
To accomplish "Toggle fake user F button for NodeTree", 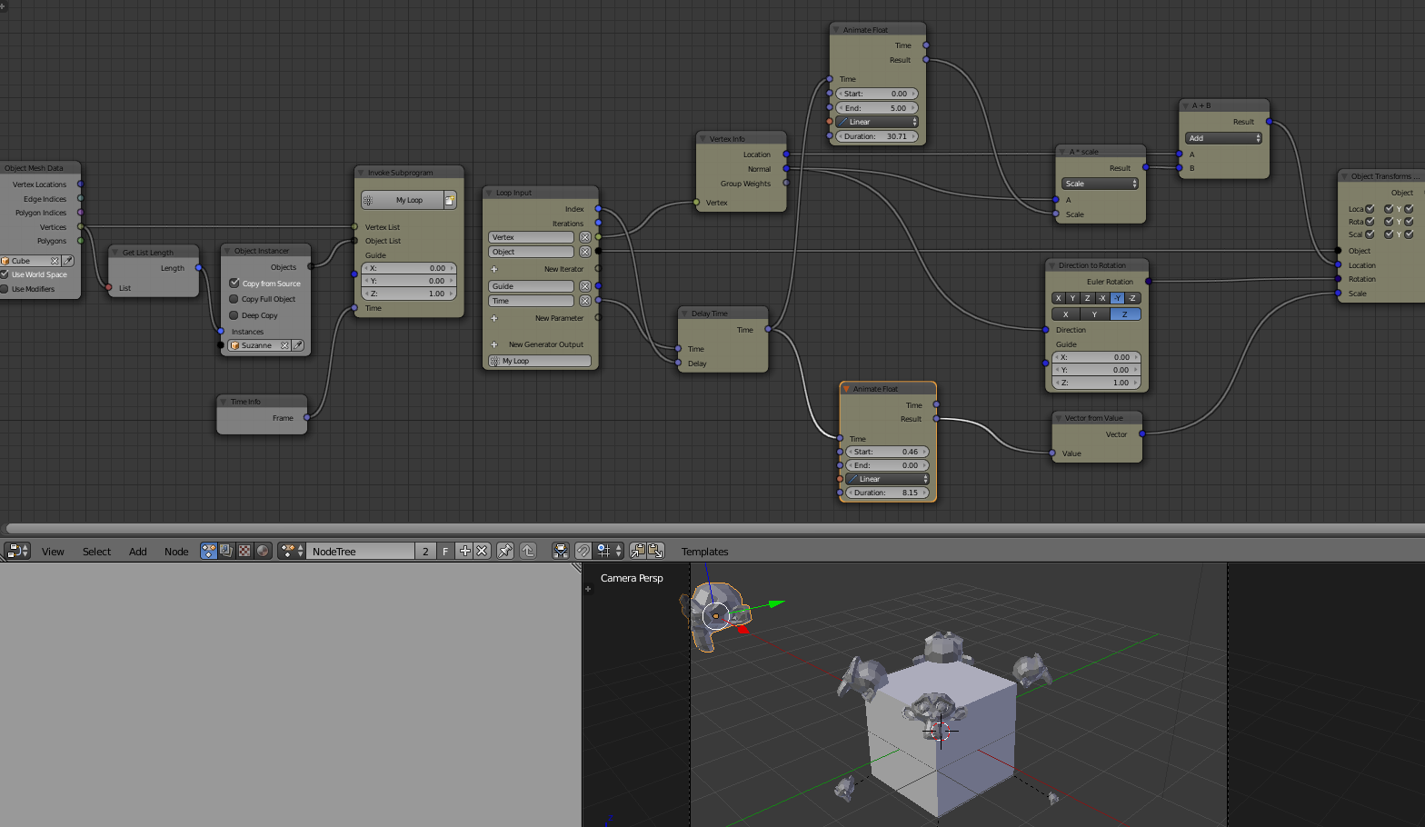I will point(445,551).
